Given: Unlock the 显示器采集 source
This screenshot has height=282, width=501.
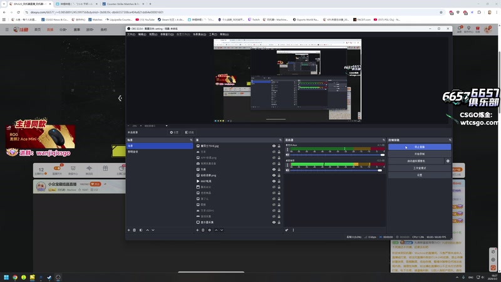Looking at the screenshot, I should click(x=279, y=222).
